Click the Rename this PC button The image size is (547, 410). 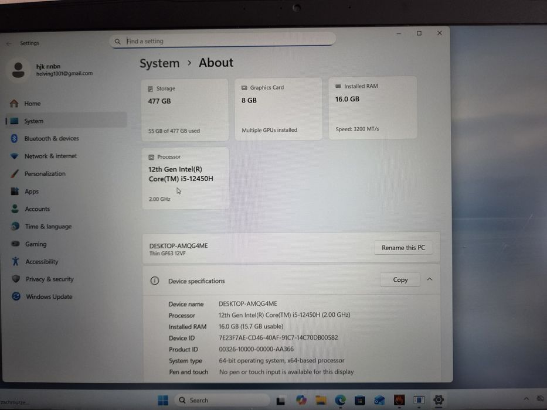403,248
